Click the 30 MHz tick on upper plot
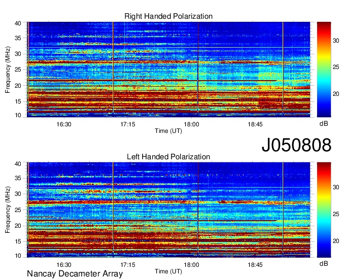The width and height of the screenshot is (345, 280). pyautogui.click(x=18, y=54)
